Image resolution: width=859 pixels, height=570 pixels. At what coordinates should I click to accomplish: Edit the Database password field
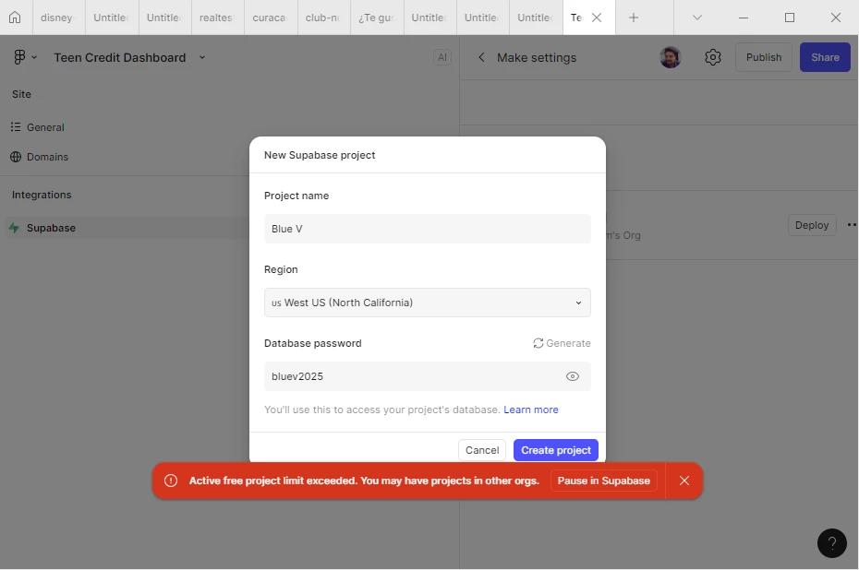coord(428,376)
